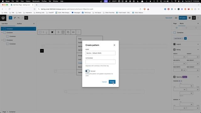The image size is (201, 113).
Task: Toggle the List View document overview icon
Action: tap(26, 18)
